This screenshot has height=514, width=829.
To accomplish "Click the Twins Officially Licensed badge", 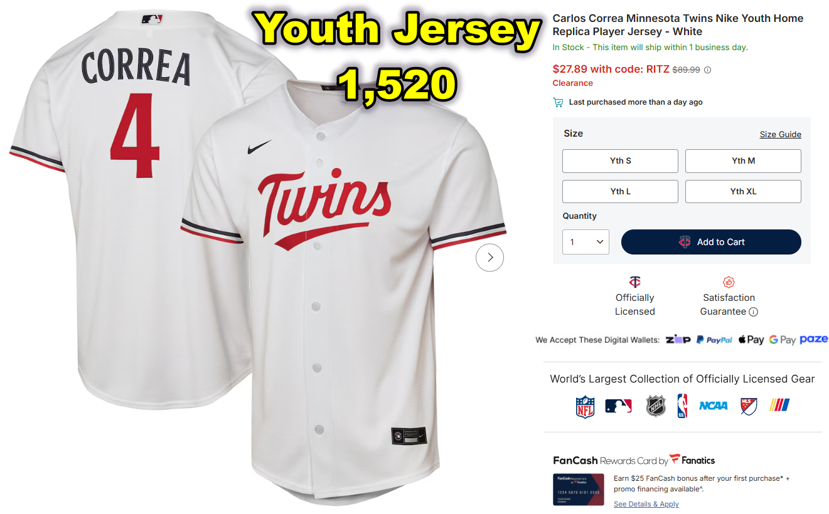I will point(634,296).
